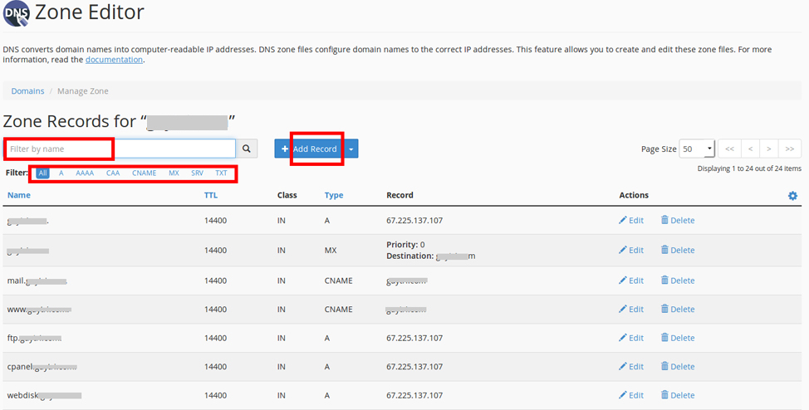Click the DNS Zone Editor logo icon
Image resolution: width=809 pixels, height=410 pixels.
point(17,13)
